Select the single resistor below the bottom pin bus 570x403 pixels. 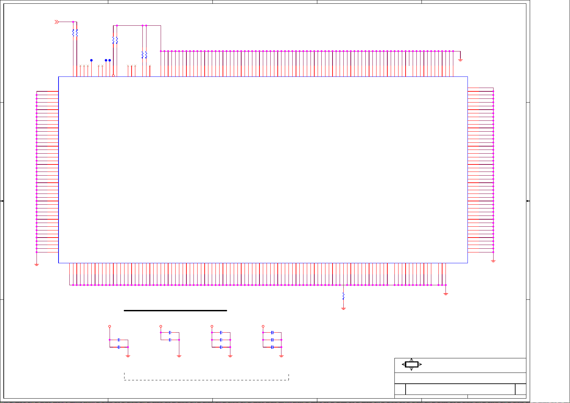pyautogui.click(x=343, y=296)
